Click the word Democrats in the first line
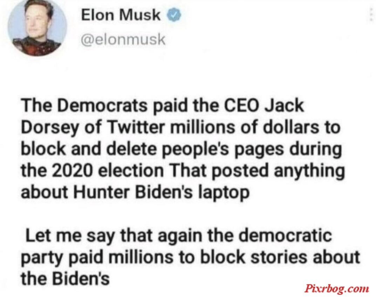The height and width of the screenshot is (300, 376). point(101,106)
